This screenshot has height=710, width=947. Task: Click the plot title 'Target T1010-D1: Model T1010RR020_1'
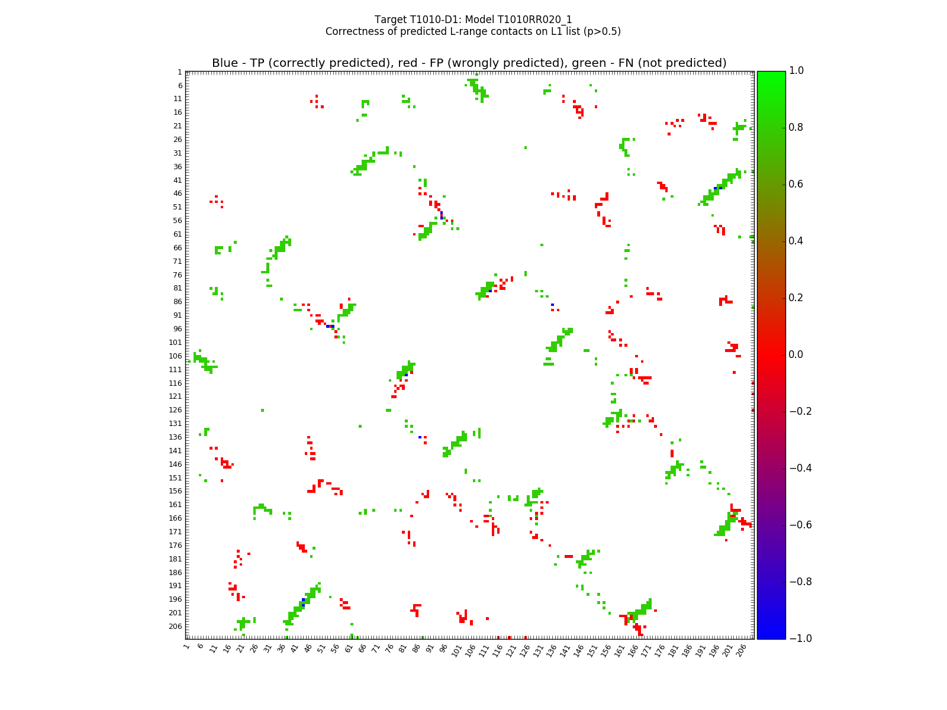(473, 20)
